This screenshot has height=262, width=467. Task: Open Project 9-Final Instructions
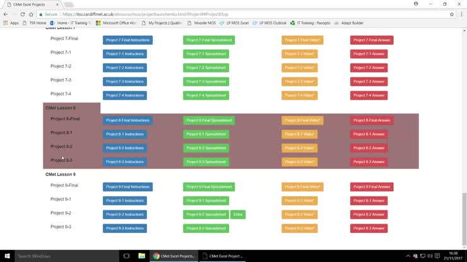pos(127,187)
